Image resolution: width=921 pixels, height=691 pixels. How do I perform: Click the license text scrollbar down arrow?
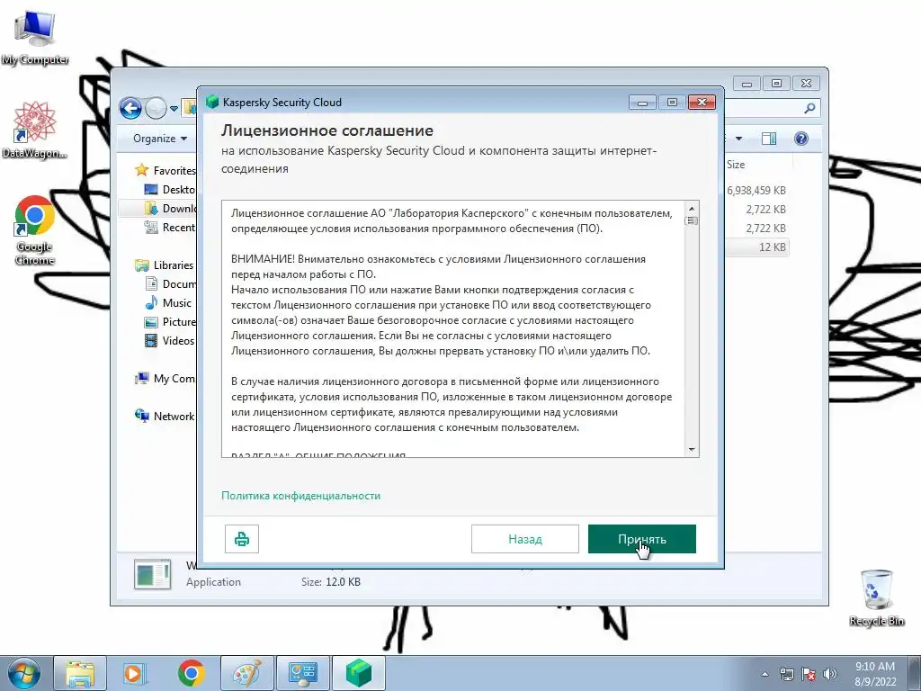[x=692, y=450]
